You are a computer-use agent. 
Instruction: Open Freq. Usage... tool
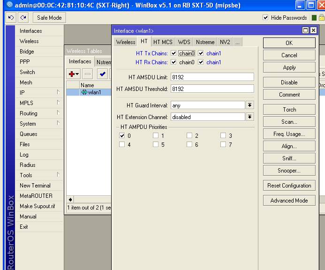[289, 134]
